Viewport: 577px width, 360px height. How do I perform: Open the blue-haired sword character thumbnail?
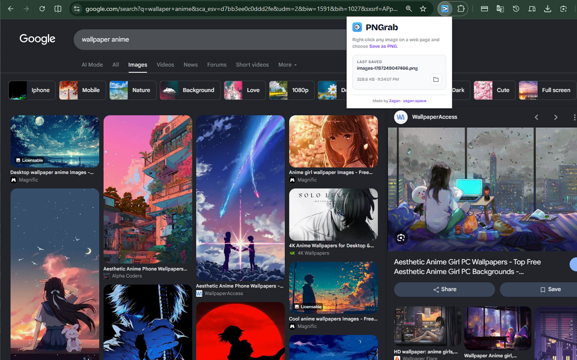tap(148, 322)
